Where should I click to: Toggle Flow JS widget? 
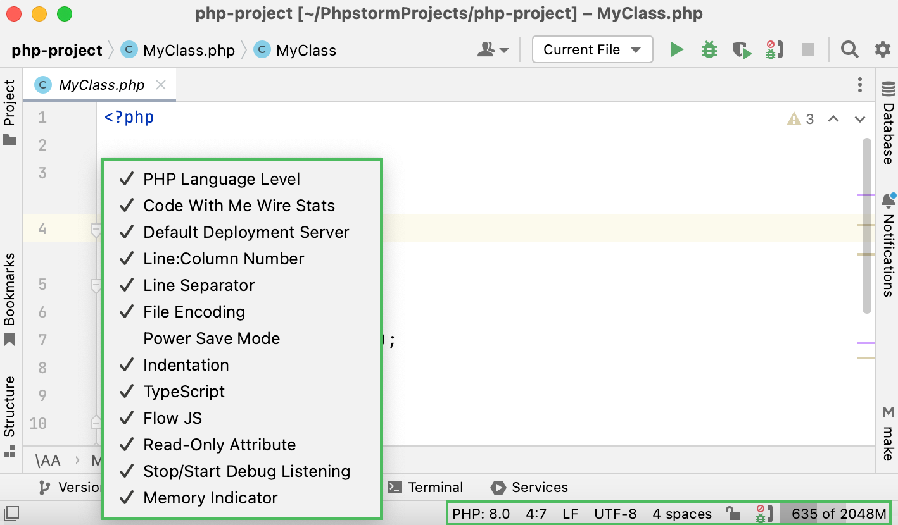241,418
